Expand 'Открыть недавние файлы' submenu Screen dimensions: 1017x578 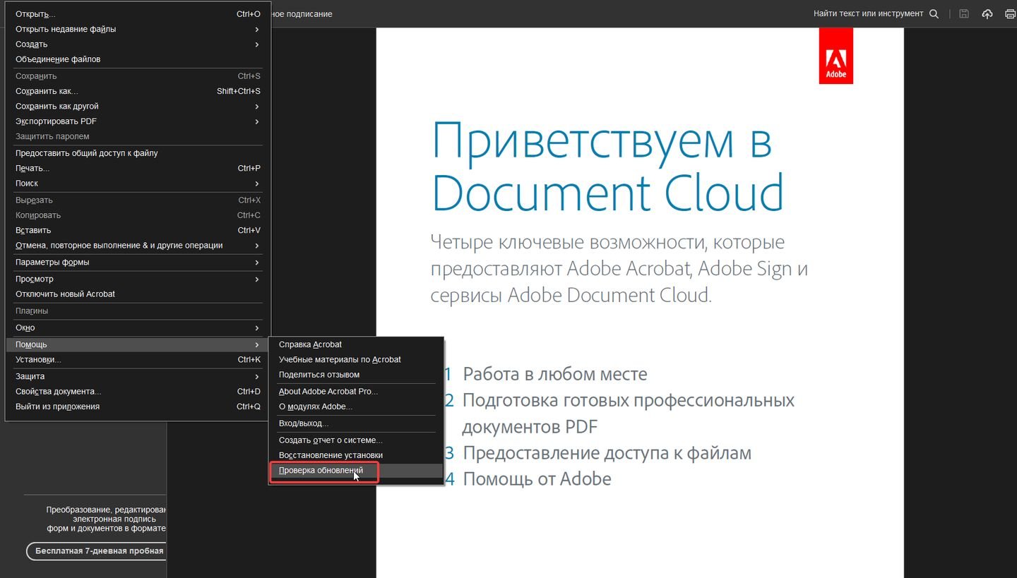tap(138, 30)
